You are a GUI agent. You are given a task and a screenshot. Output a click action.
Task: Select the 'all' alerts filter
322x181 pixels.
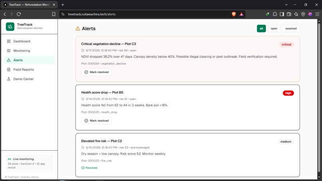(x=261, y=28)
